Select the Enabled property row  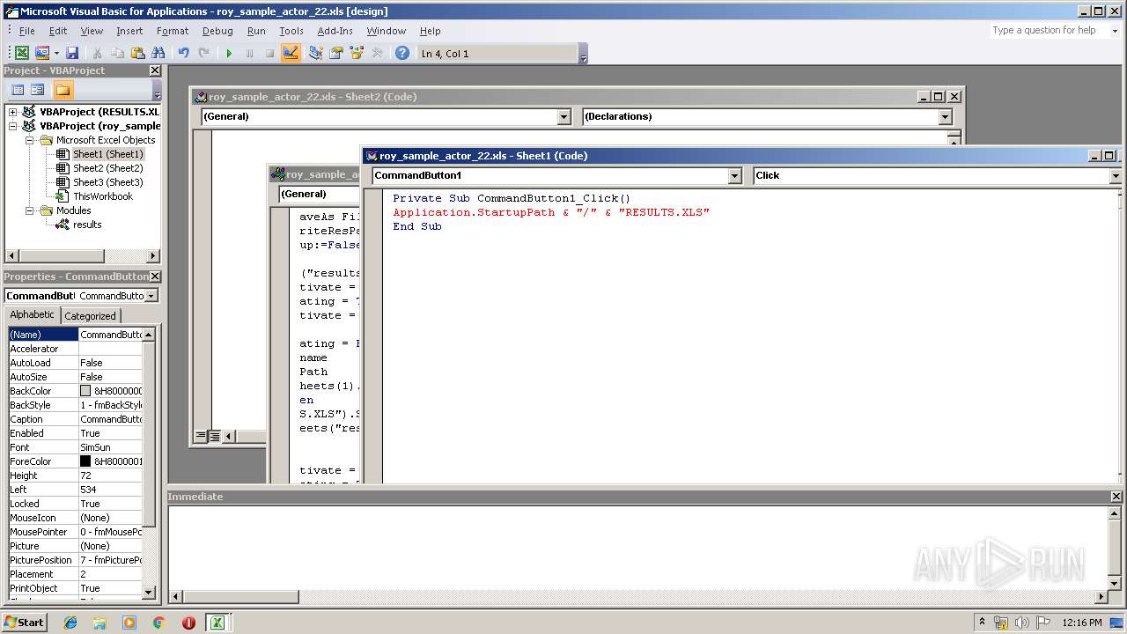pyautogui.click(x=75, y=433)
